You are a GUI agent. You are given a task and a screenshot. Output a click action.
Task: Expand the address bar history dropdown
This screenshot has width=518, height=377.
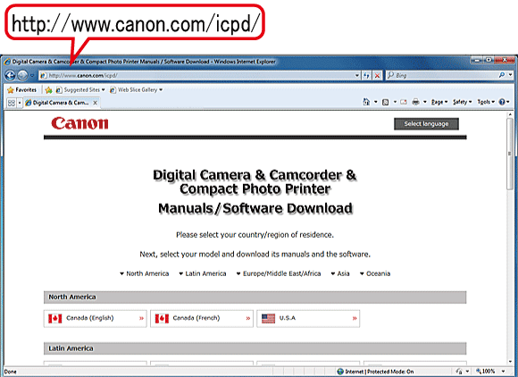coord(356,75)
